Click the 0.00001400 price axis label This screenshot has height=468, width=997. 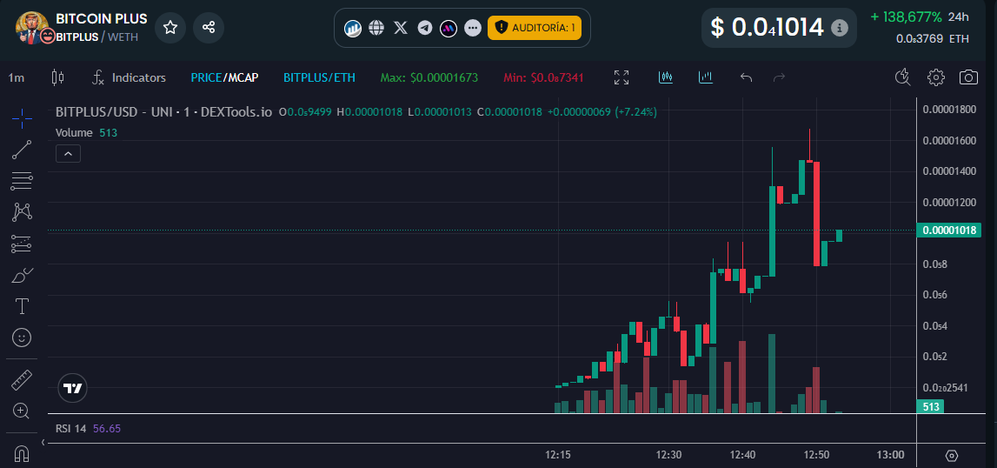(x=949, y=170)
